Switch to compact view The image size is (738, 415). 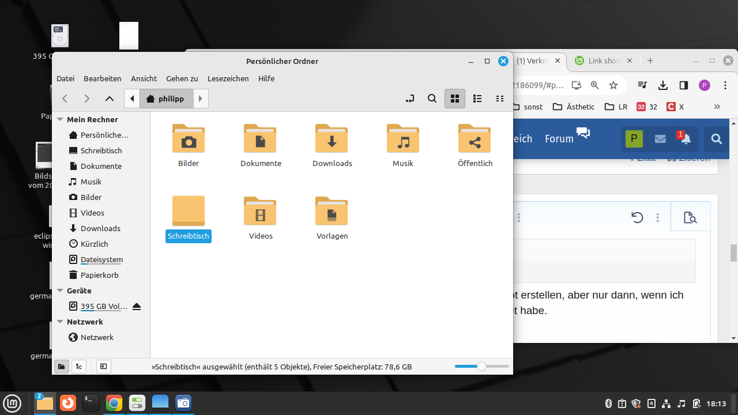tap(500, 99)
